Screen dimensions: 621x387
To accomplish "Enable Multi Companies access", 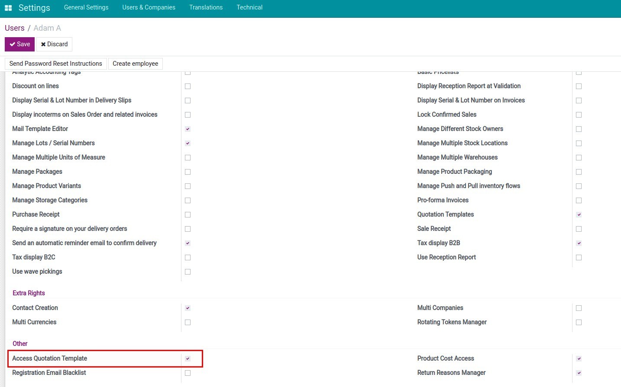I will tap(579, 308).
